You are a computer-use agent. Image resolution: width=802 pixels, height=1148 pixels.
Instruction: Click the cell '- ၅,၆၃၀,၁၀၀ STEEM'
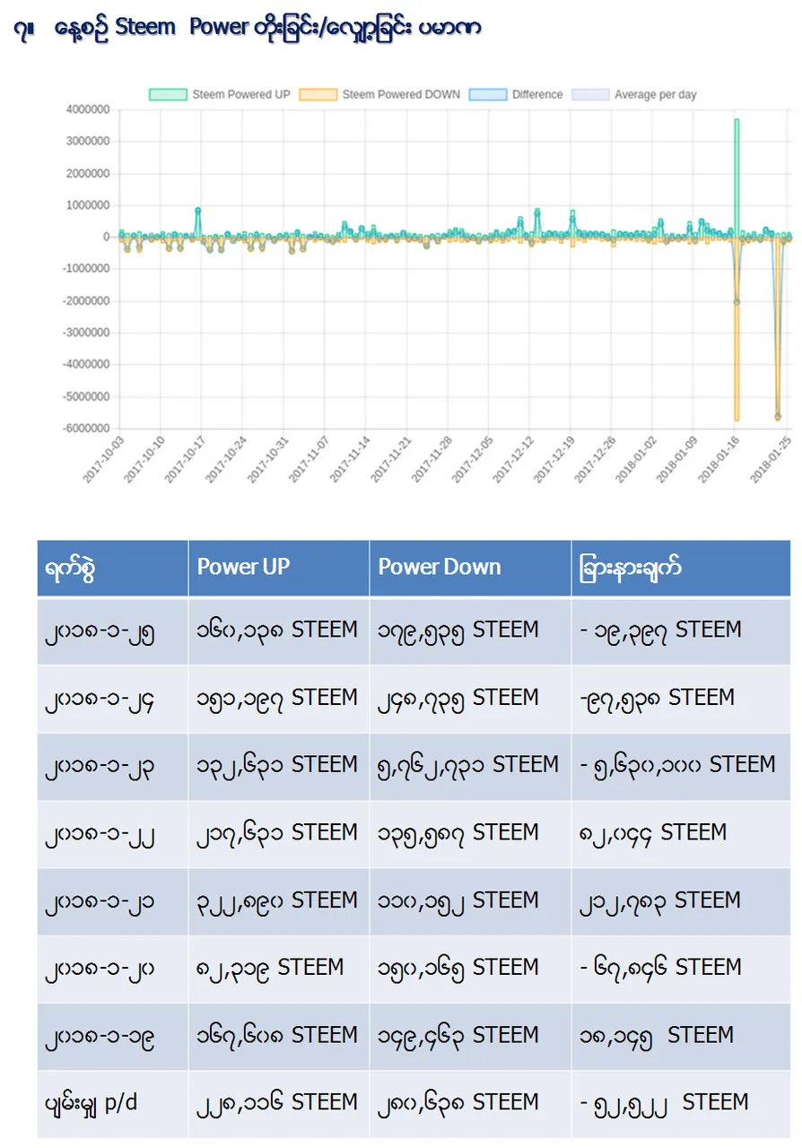pyautogui.click(x=681, y=766)
